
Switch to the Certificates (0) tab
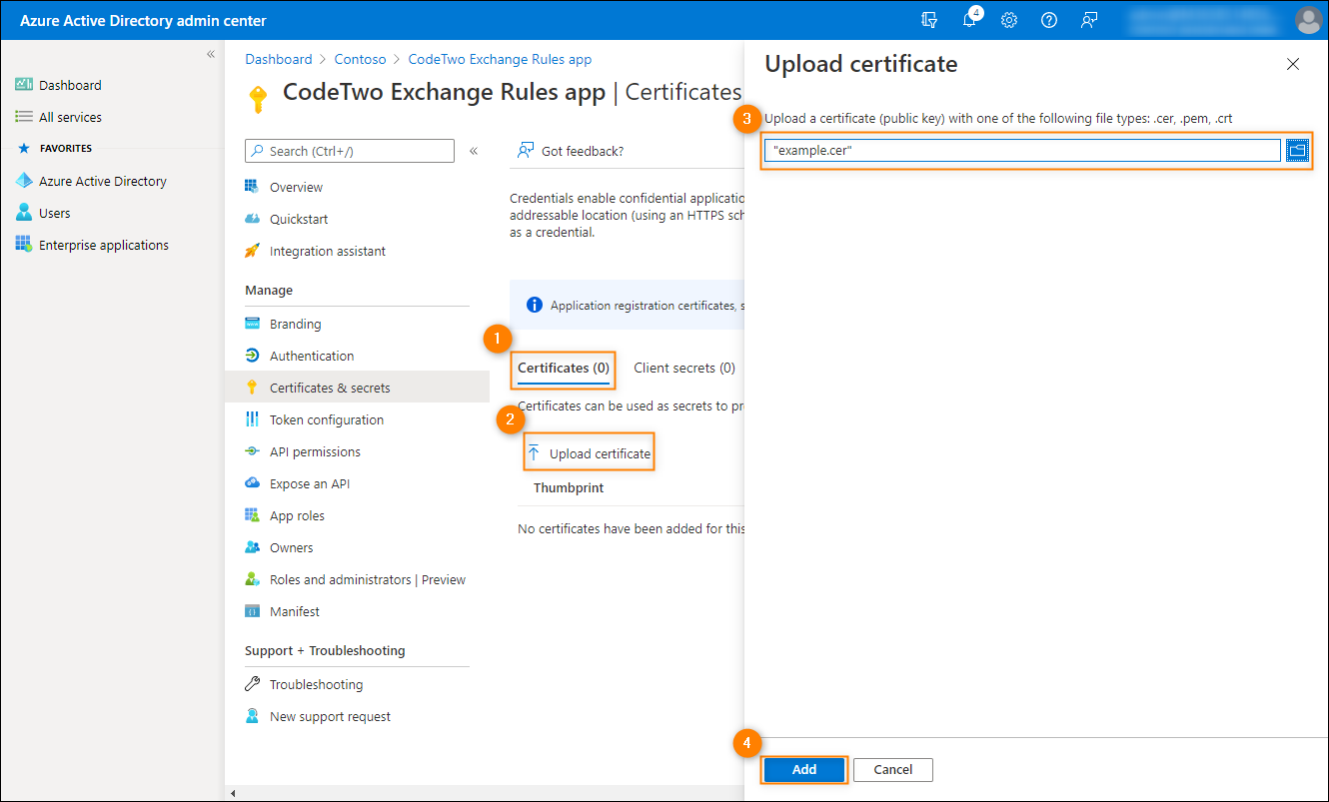click(563, 368)
